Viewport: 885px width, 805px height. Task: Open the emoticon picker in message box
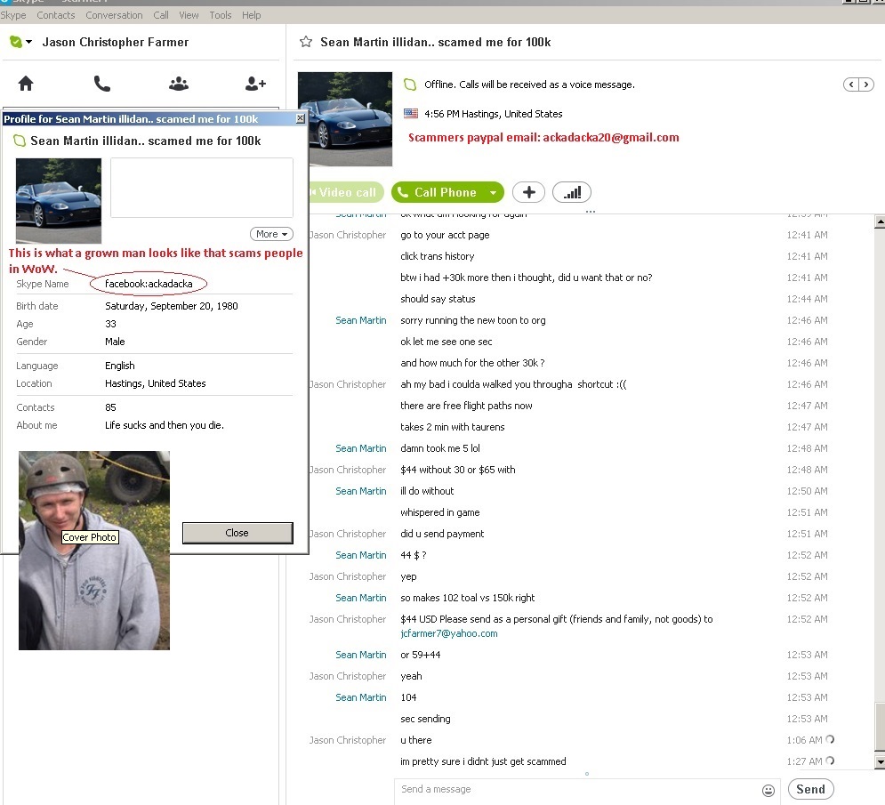click(768, 790)
